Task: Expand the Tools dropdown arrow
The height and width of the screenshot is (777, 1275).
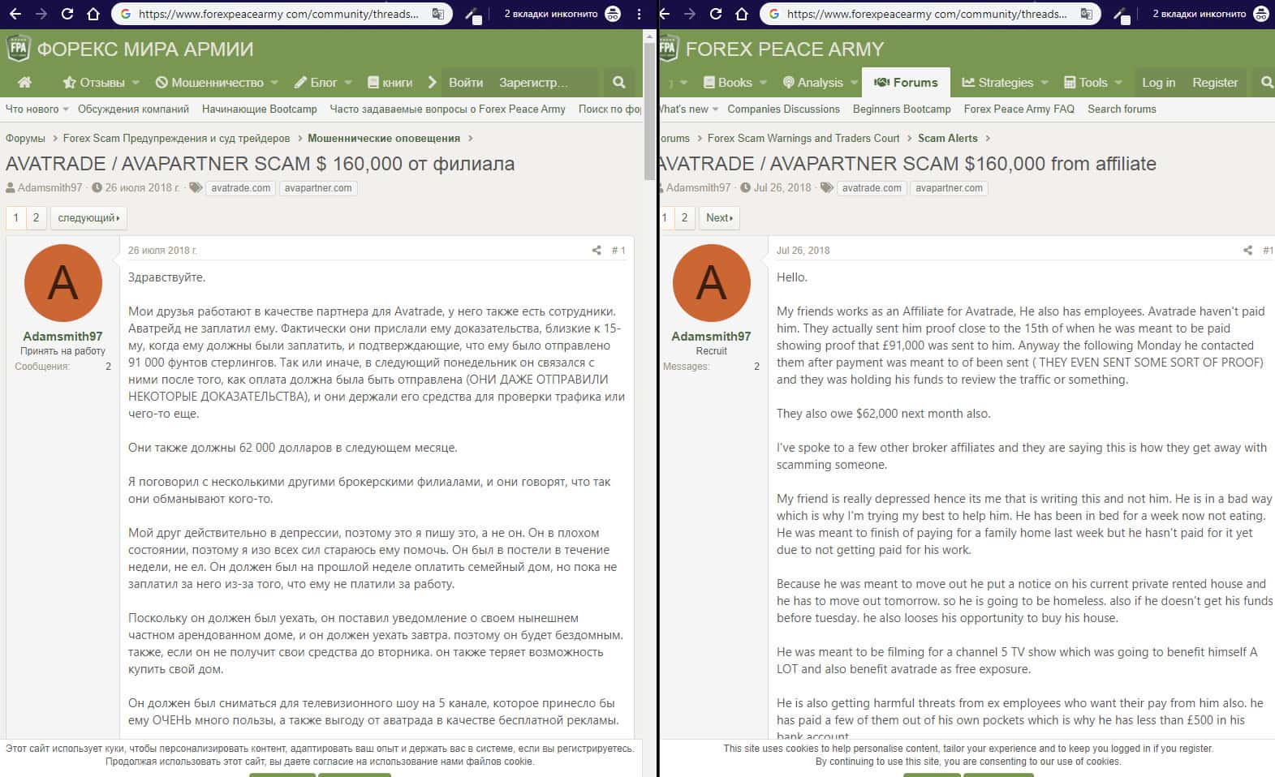Action: point(1118,83)
